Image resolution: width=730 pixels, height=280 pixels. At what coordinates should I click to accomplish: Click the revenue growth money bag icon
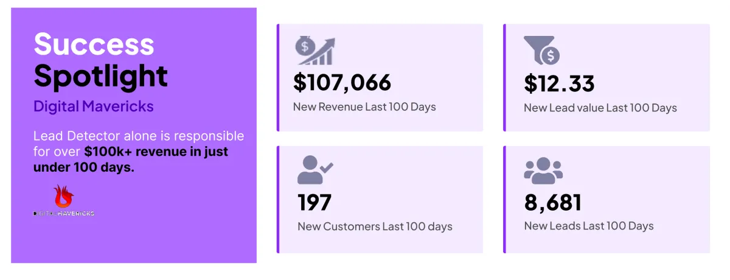(315, 50)
